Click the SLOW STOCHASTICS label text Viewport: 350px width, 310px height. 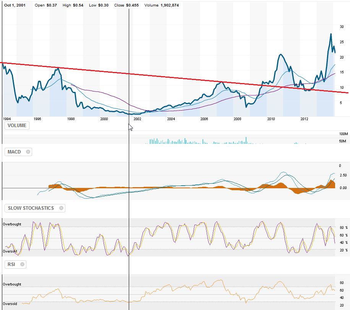pyautogui.click(x=31, y=208)
